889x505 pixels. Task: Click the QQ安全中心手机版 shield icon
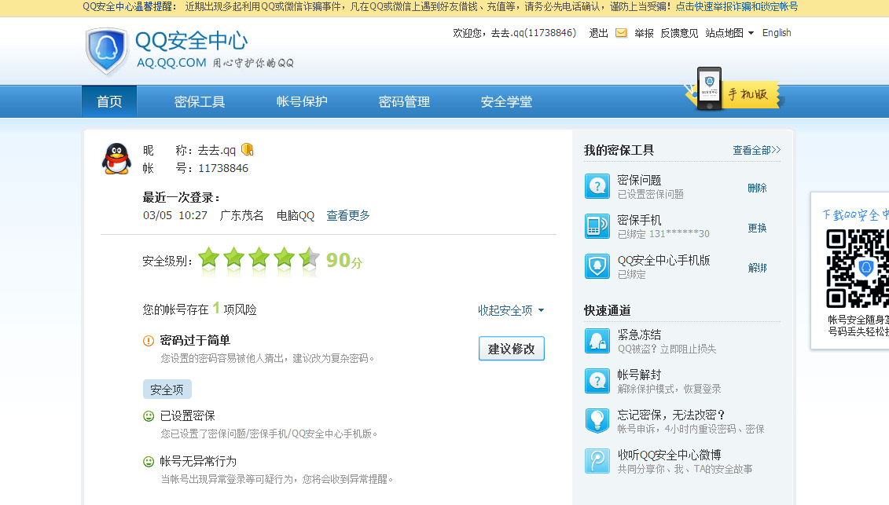tap(597, 266)
